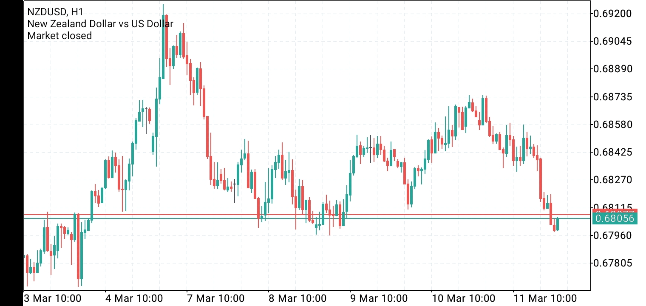Select the 'Market closed' status text
Image resolution: width=646 pixels, height=306 pixels.
[59, 35]
